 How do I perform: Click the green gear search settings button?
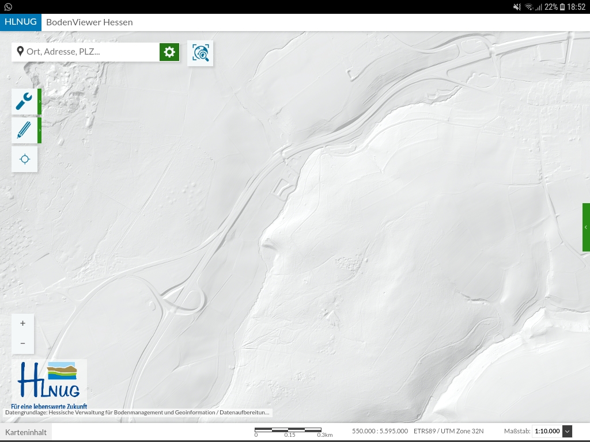tap(169, 52)
